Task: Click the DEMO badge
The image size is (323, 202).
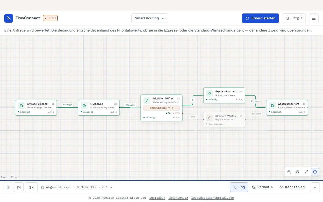Action: pyautogui.click(x=50, y=18)
